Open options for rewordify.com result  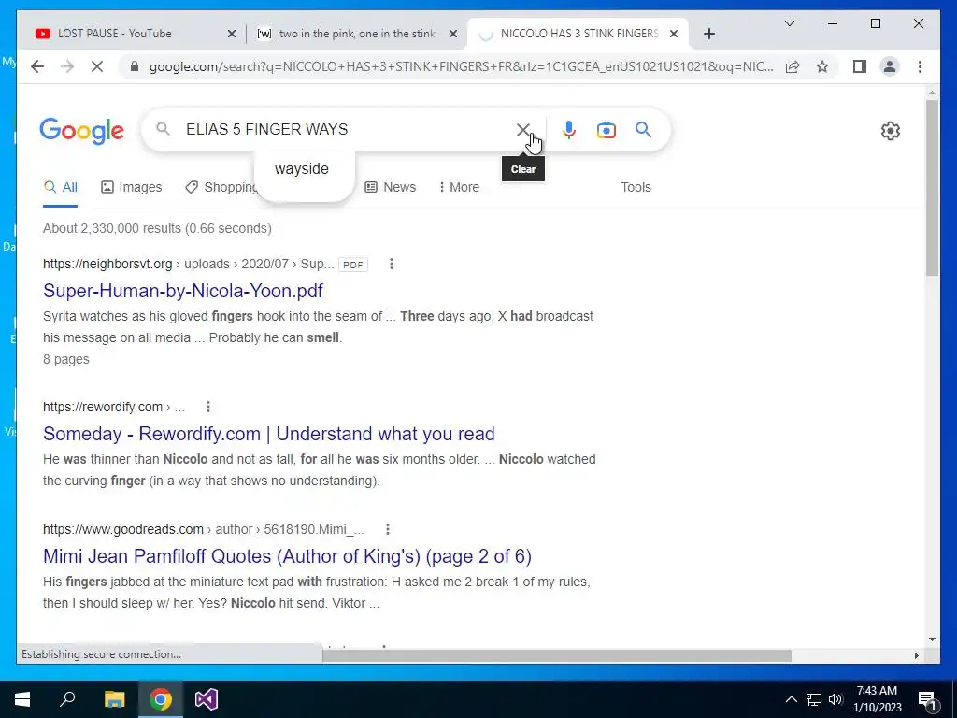pyautogui.click(x=208, y=407)
